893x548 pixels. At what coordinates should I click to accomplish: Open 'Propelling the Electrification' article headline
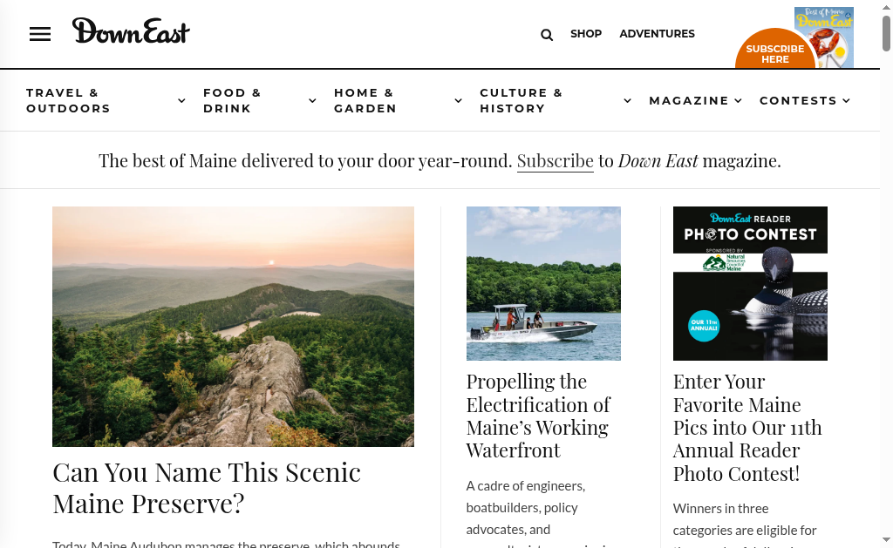(538, 416)
